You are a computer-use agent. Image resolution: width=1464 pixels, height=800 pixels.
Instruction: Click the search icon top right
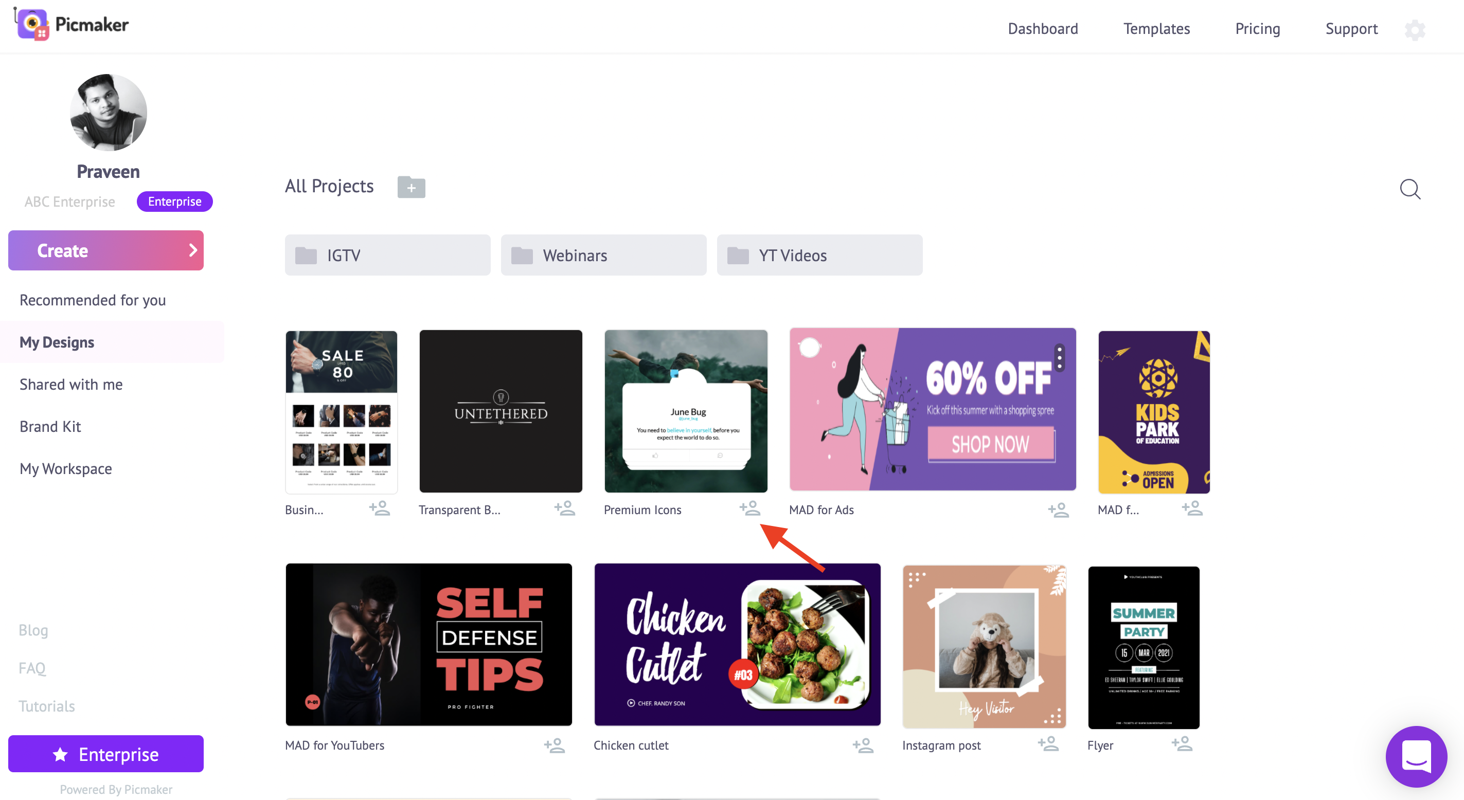tap(1410, 188)
